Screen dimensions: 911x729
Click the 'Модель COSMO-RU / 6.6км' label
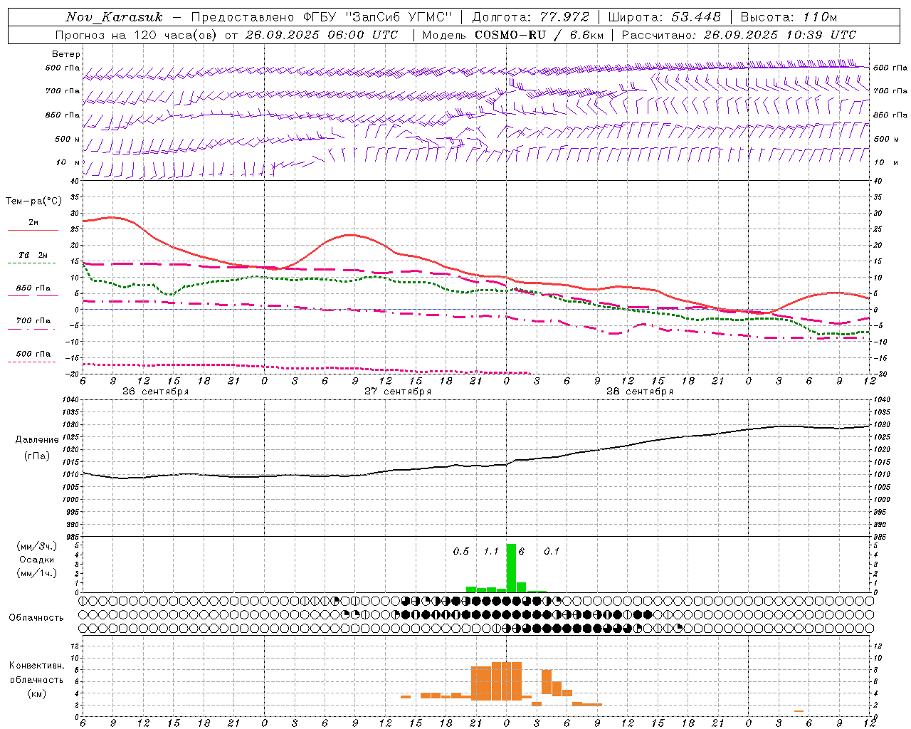pos(512,35)
